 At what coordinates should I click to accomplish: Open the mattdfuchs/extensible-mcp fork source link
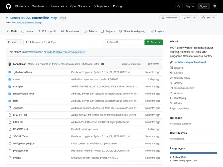point(29,22)
